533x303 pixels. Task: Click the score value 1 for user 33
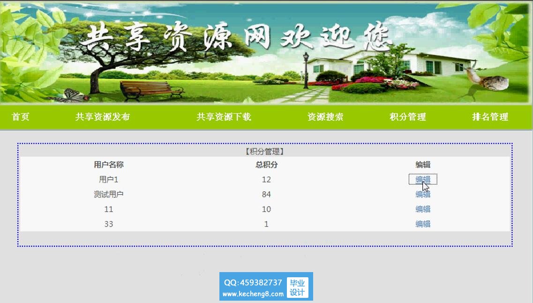coord(266,224)
